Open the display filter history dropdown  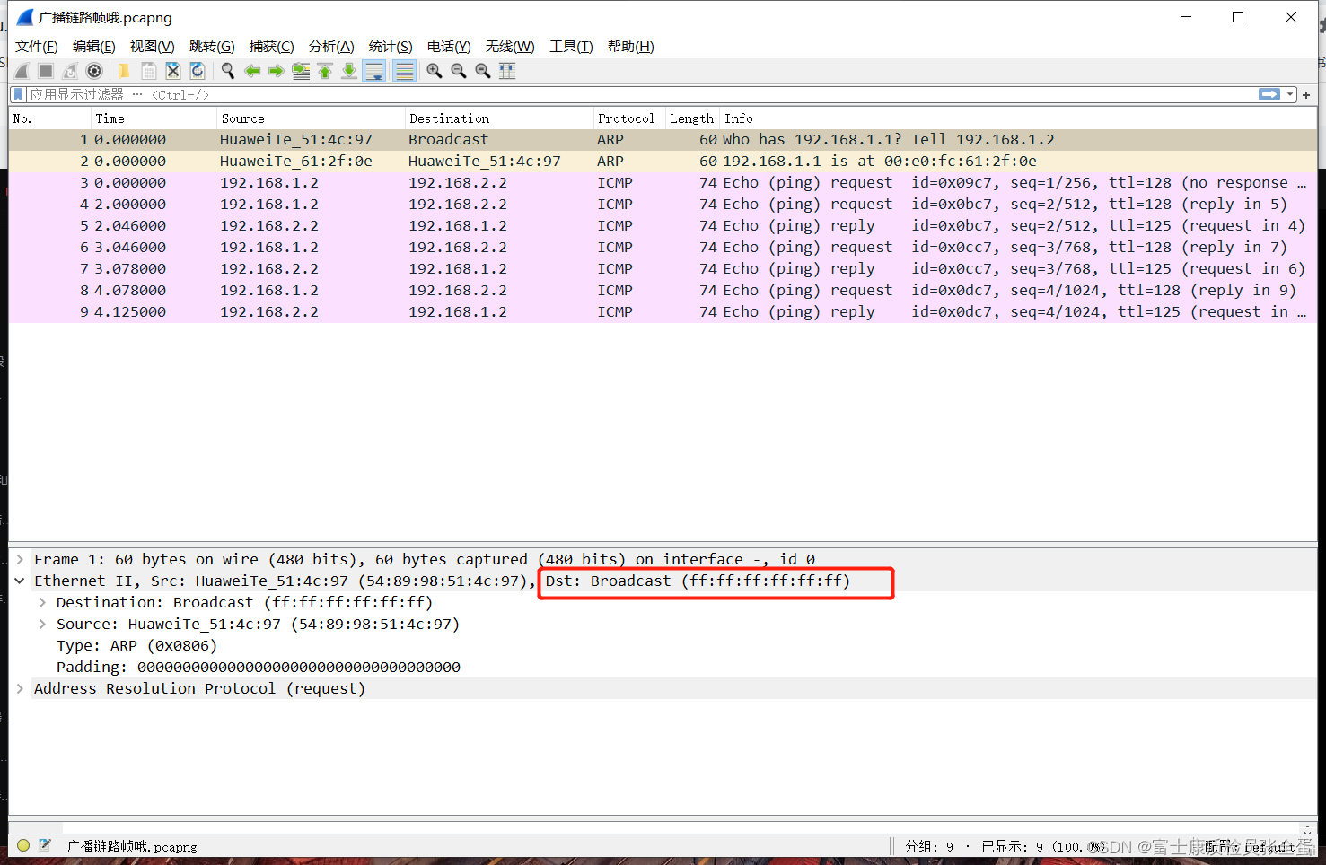pyautogui.click(x=1291, y=94)
